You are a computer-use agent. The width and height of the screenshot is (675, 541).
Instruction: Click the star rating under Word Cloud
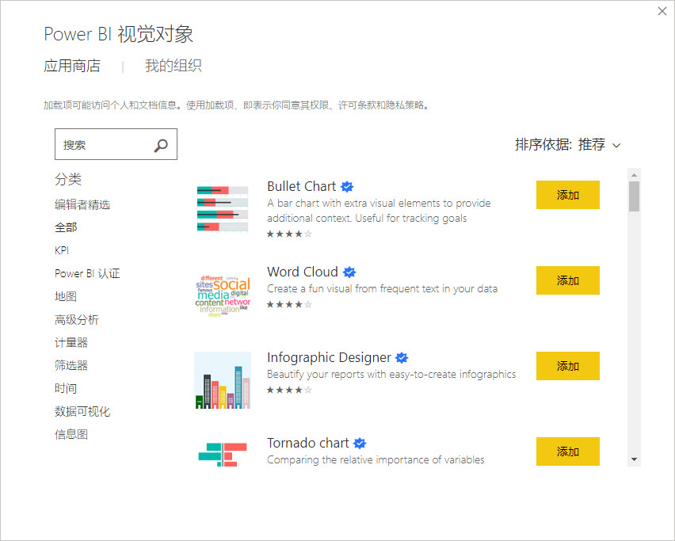pos(288,304)
